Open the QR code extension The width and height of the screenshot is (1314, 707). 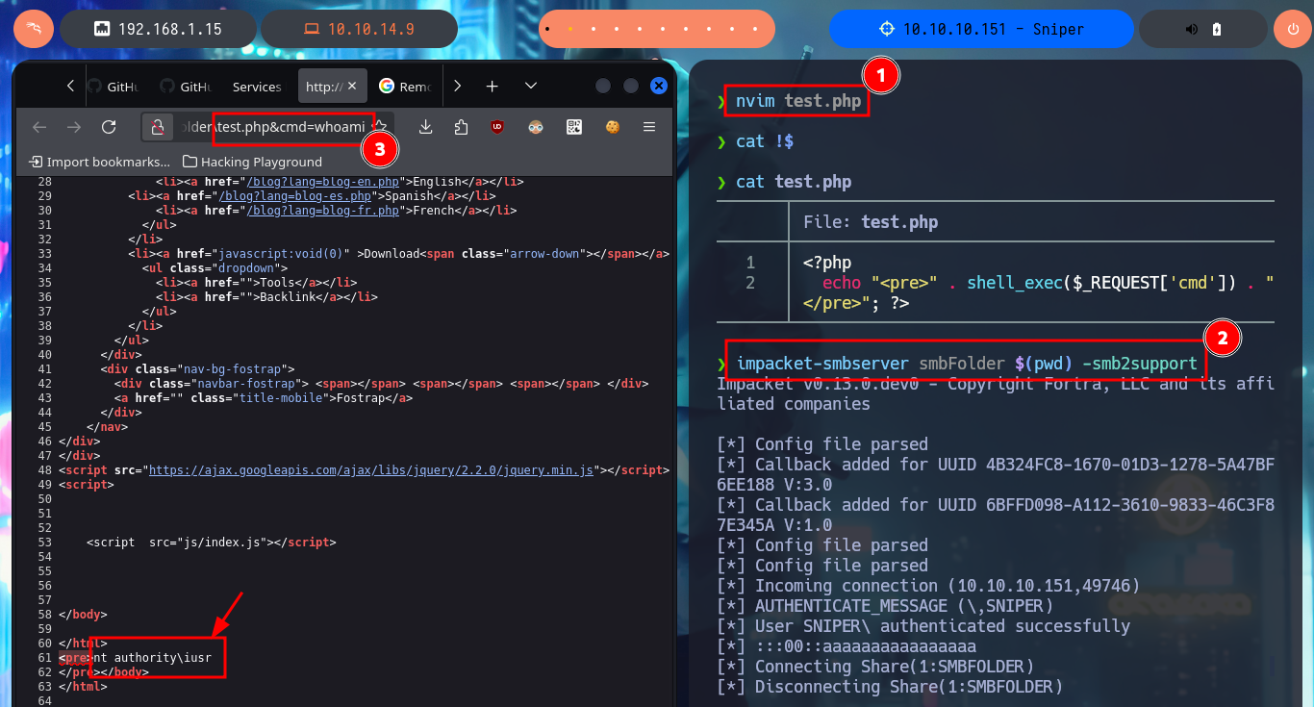click(574, 127)
